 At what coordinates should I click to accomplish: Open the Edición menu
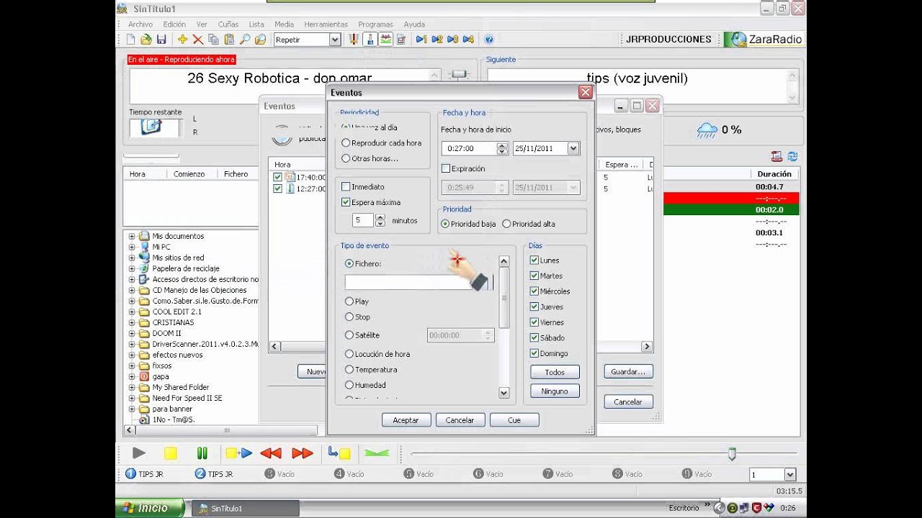tap(174, 24)
